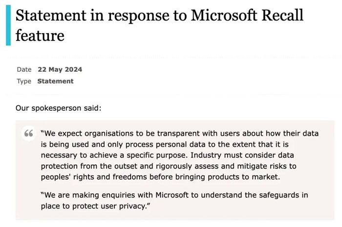Click the date value "22 May 2024"
The height and width of the screenshot is (227, 342).
pyautogui.click(x=60, y=70)
